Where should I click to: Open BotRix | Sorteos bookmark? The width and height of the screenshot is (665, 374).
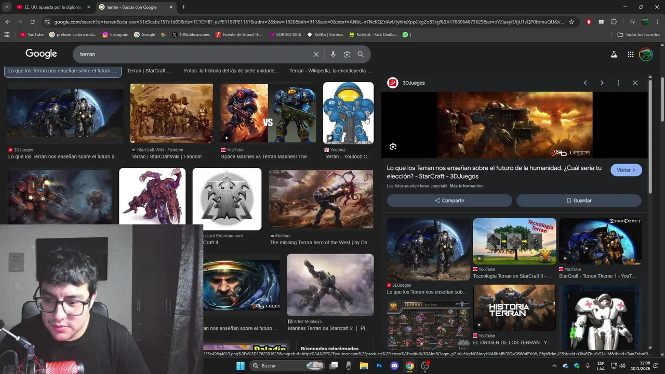(x=325, y=34)
